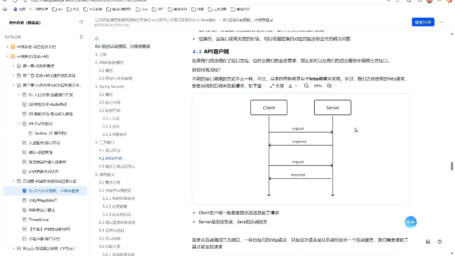Open 入退管理-接口文档 page

pos(44,143)
